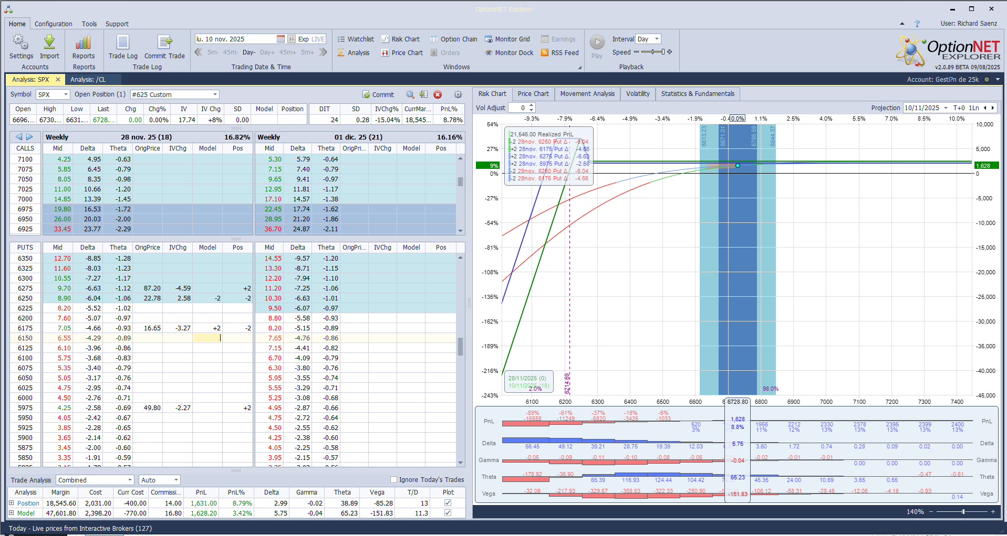Switch to the Analysis: /CL tab
Image resolution: width=1007 pixels, height=536 pixels.
click(88, 80)
